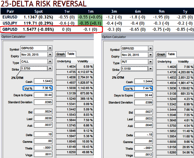
Task: Click EURUSD pair in risk reversal table
Action: point(10,17)
